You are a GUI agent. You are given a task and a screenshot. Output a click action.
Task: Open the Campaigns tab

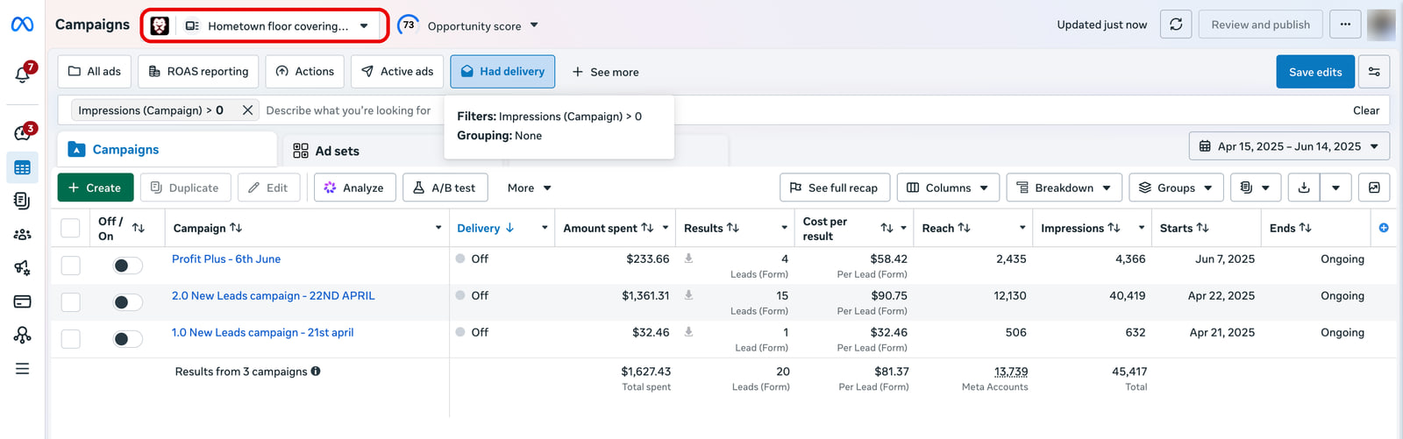167,150
